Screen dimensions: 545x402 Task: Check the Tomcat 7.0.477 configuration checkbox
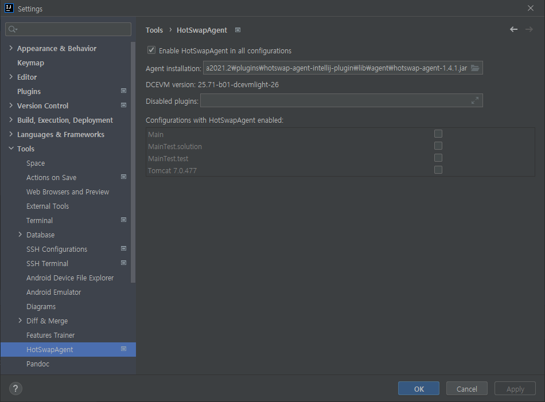pos(438,170)
